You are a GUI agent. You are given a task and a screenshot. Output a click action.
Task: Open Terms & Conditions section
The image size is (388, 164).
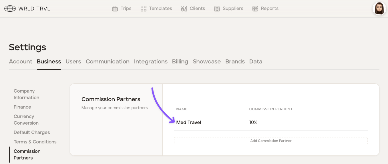(x=35, y=142)
